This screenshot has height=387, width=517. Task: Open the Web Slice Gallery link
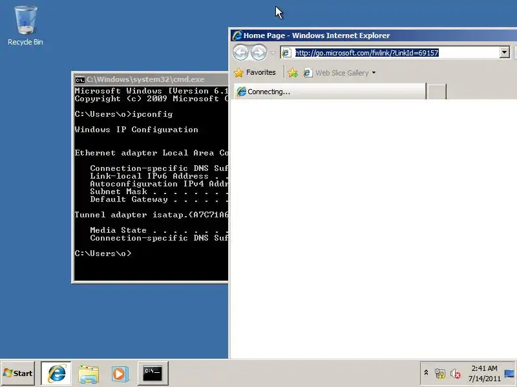[342, 73]
